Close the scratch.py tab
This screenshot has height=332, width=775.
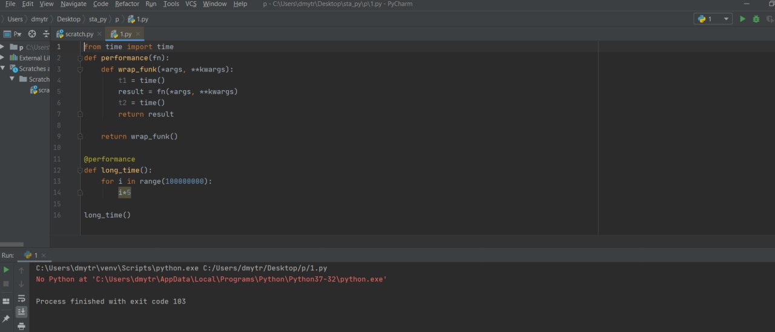[x=100, y=34]
